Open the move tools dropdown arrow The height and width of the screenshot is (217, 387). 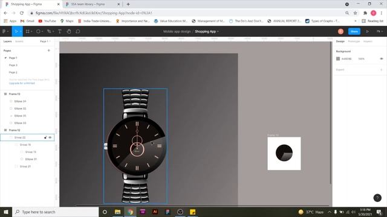[x=21, y=31]
